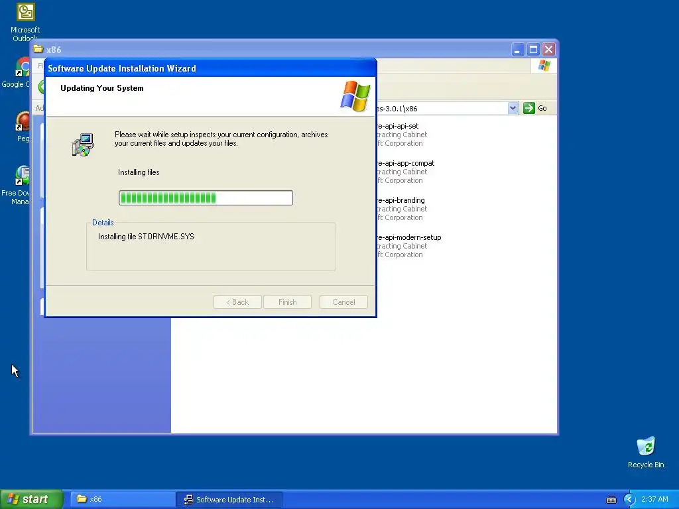Click the folder icon in x86 title bar
Screen dimensions: 679x509
(38, 49)
